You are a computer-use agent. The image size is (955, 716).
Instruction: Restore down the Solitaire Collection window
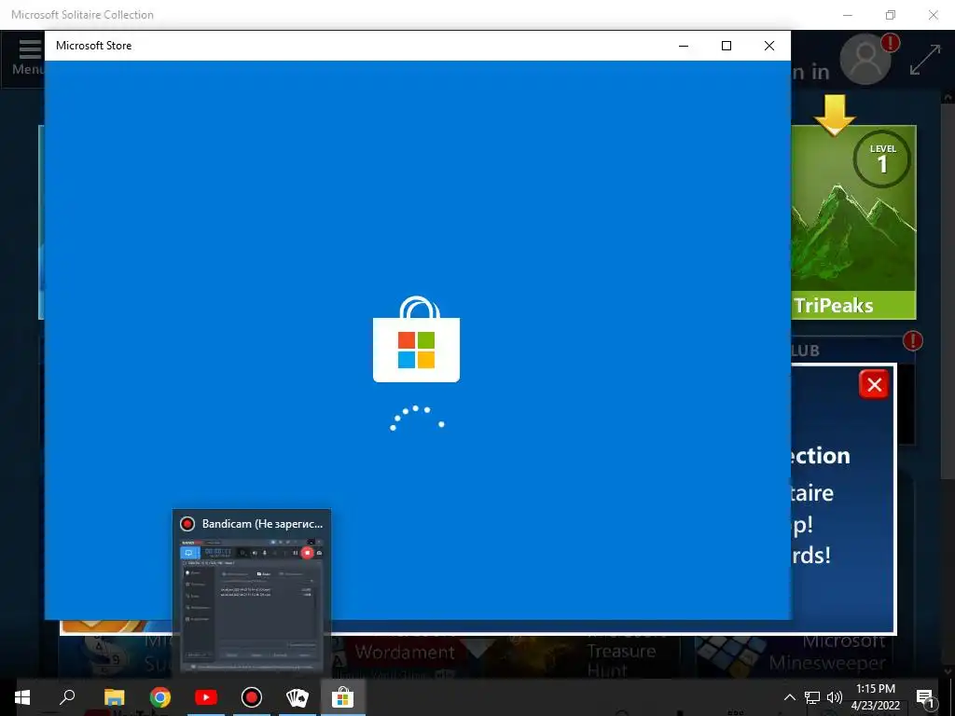891,15
